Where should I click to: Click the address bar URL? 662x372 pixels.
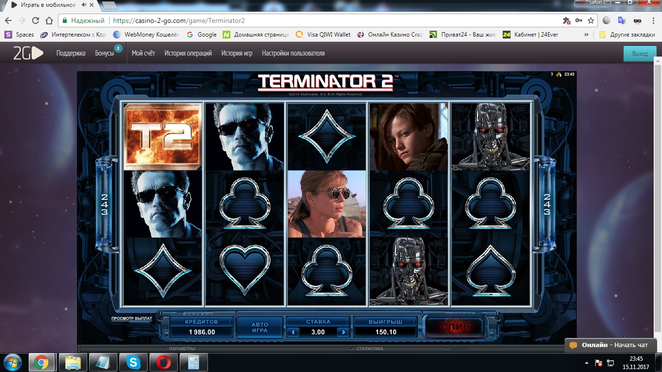(x=179, y=20)
